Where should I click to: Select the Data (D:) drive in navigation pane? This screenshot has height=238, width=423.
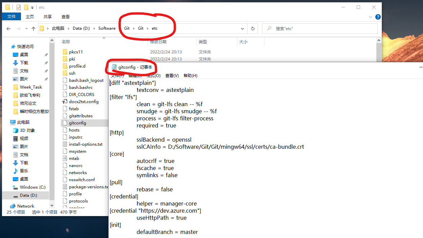28,195
